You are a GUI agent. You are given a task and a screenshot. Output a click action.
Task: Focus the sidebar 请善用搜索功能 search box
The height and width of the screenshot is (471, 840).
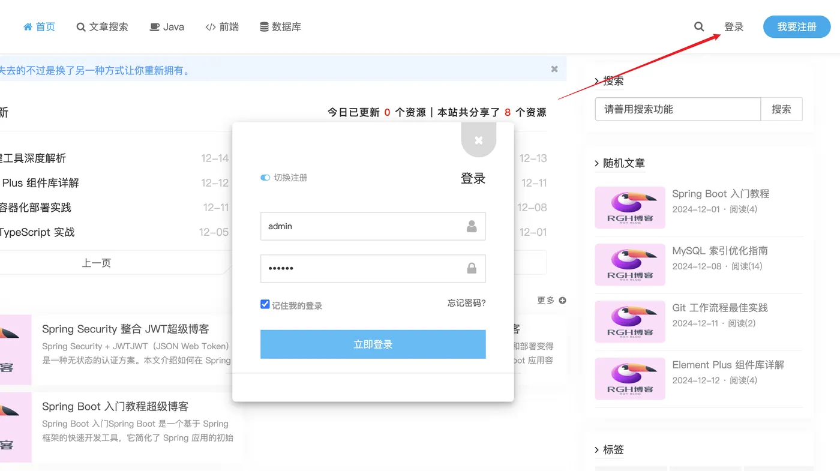coord(678,109)
